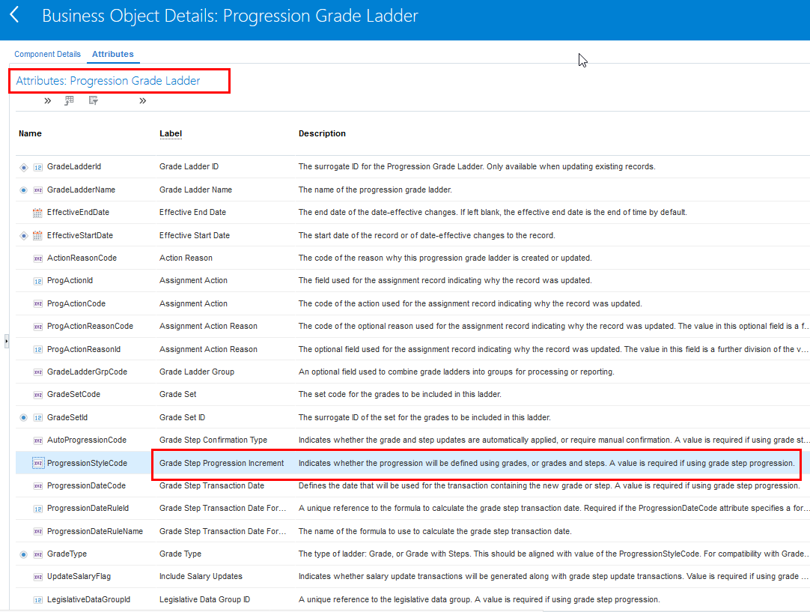Sort by the Name column header
This screenshot has height=612, width=810.
[30, 133]
